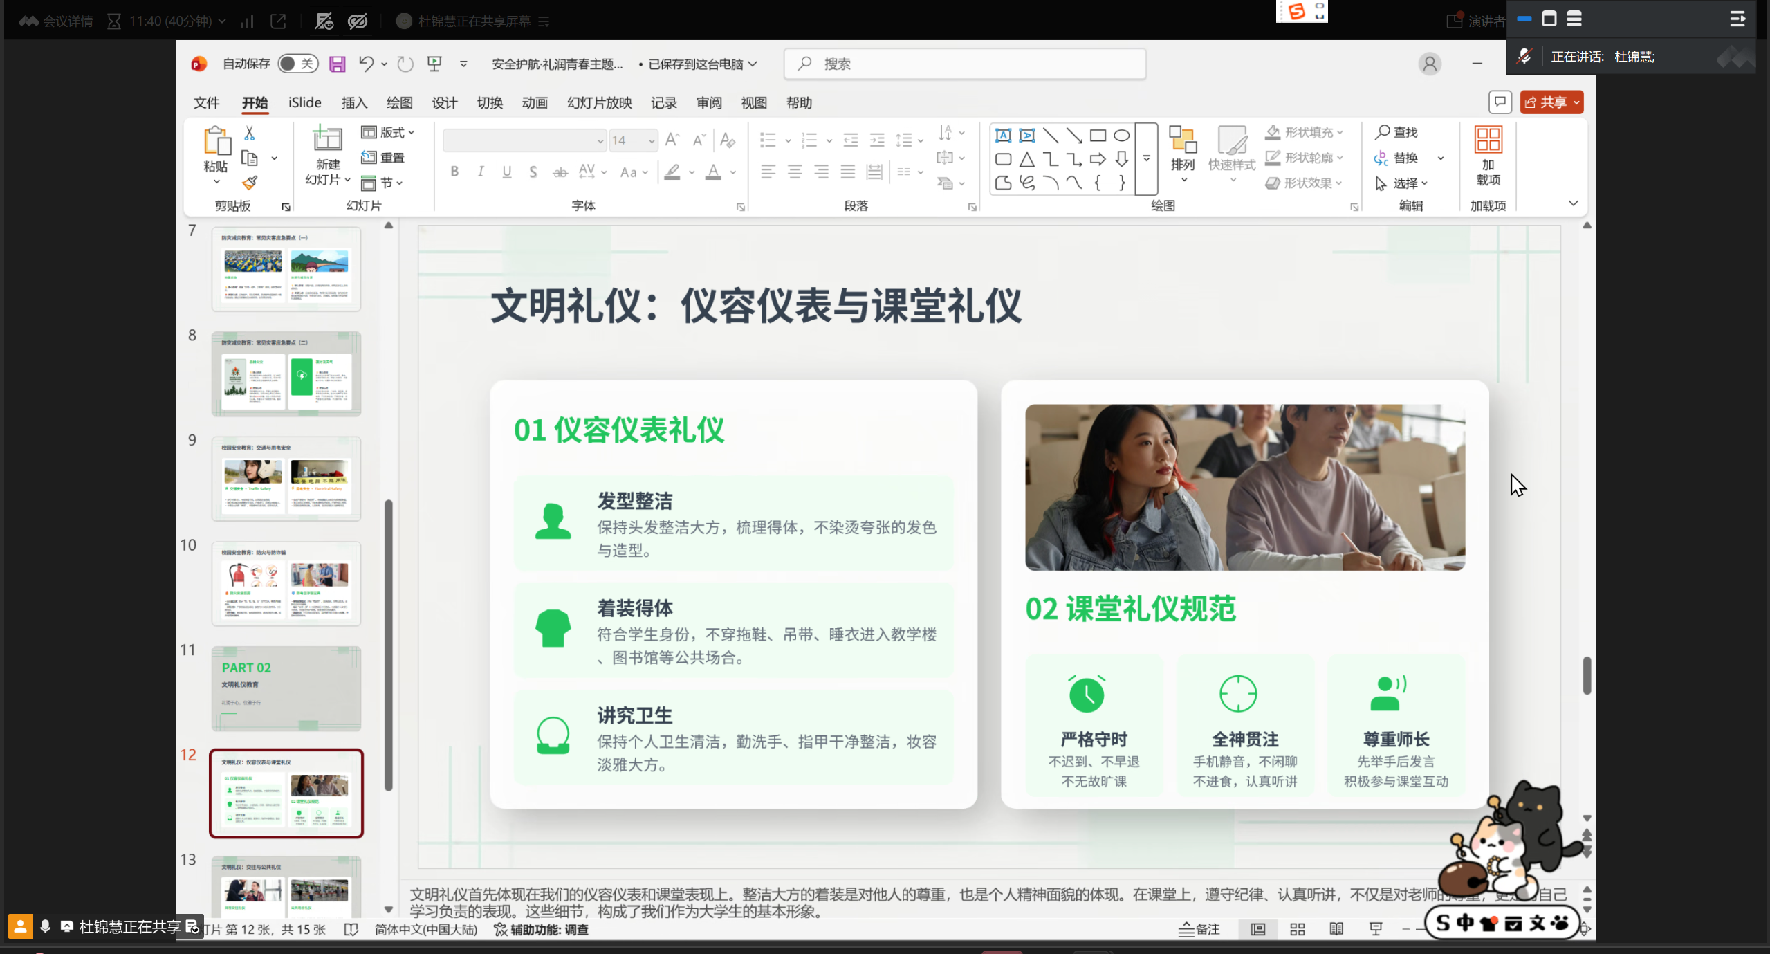The image size is (1770, 954).
Task: Click the Clear All Formatting icon
Action: (x=727, y=140)
